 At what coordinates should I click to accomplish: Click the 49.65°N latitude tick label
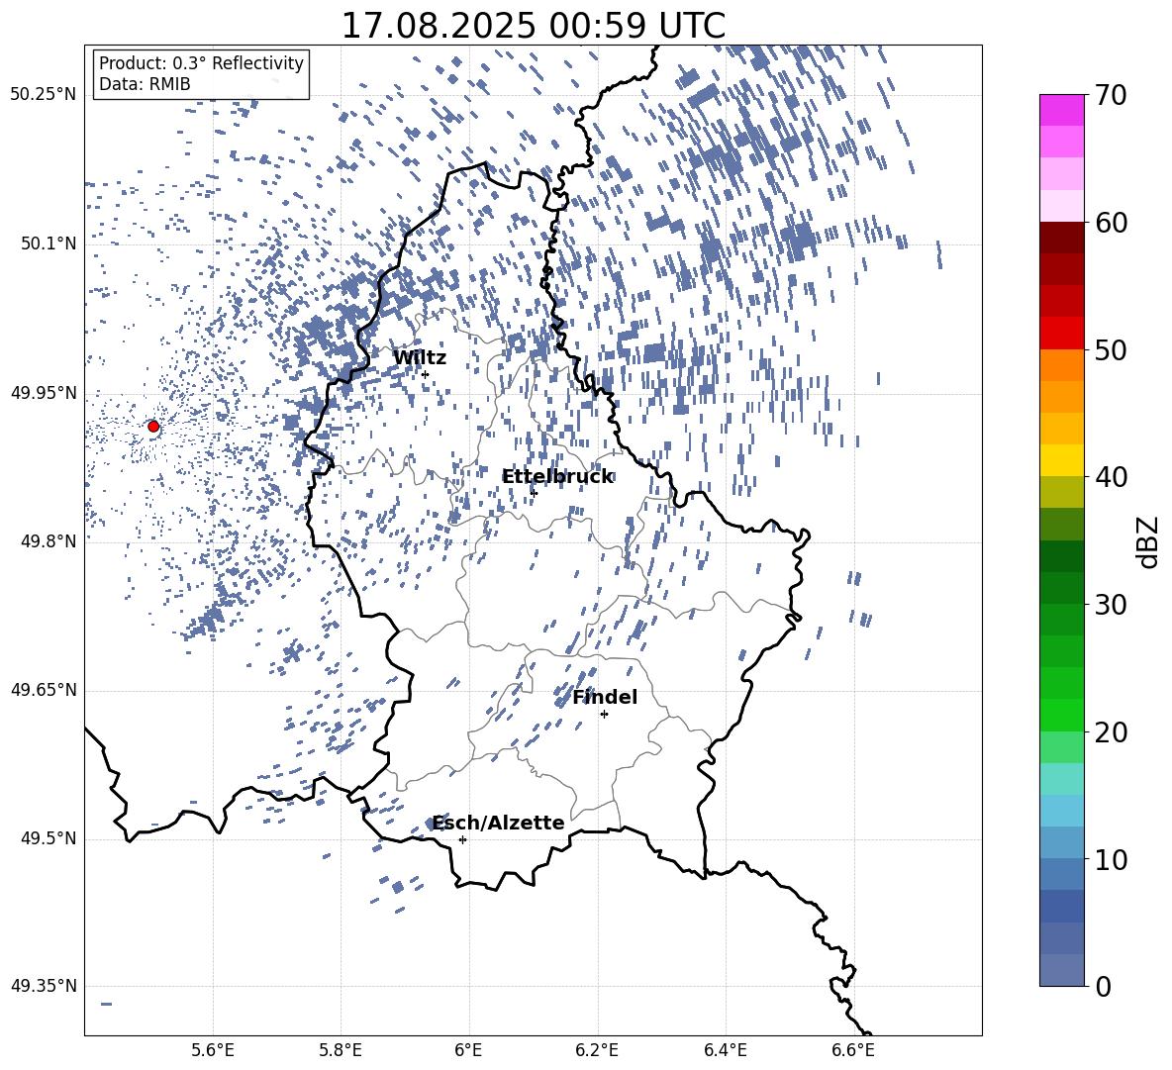(44, 690)
